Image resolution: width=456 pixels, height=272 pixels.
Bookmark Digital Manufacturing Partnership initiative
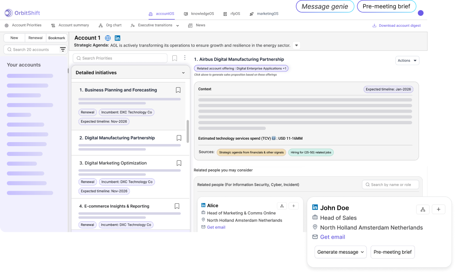click(179, 138)
